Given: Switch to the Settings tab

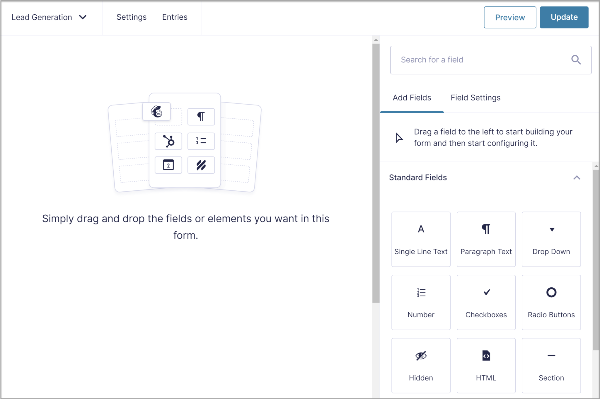Looking at the screenshot, I should 132,17.
